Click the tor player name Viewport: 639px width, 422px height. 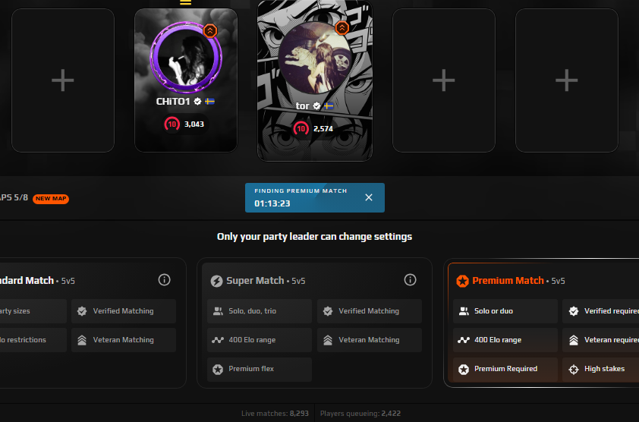(302, 106)
